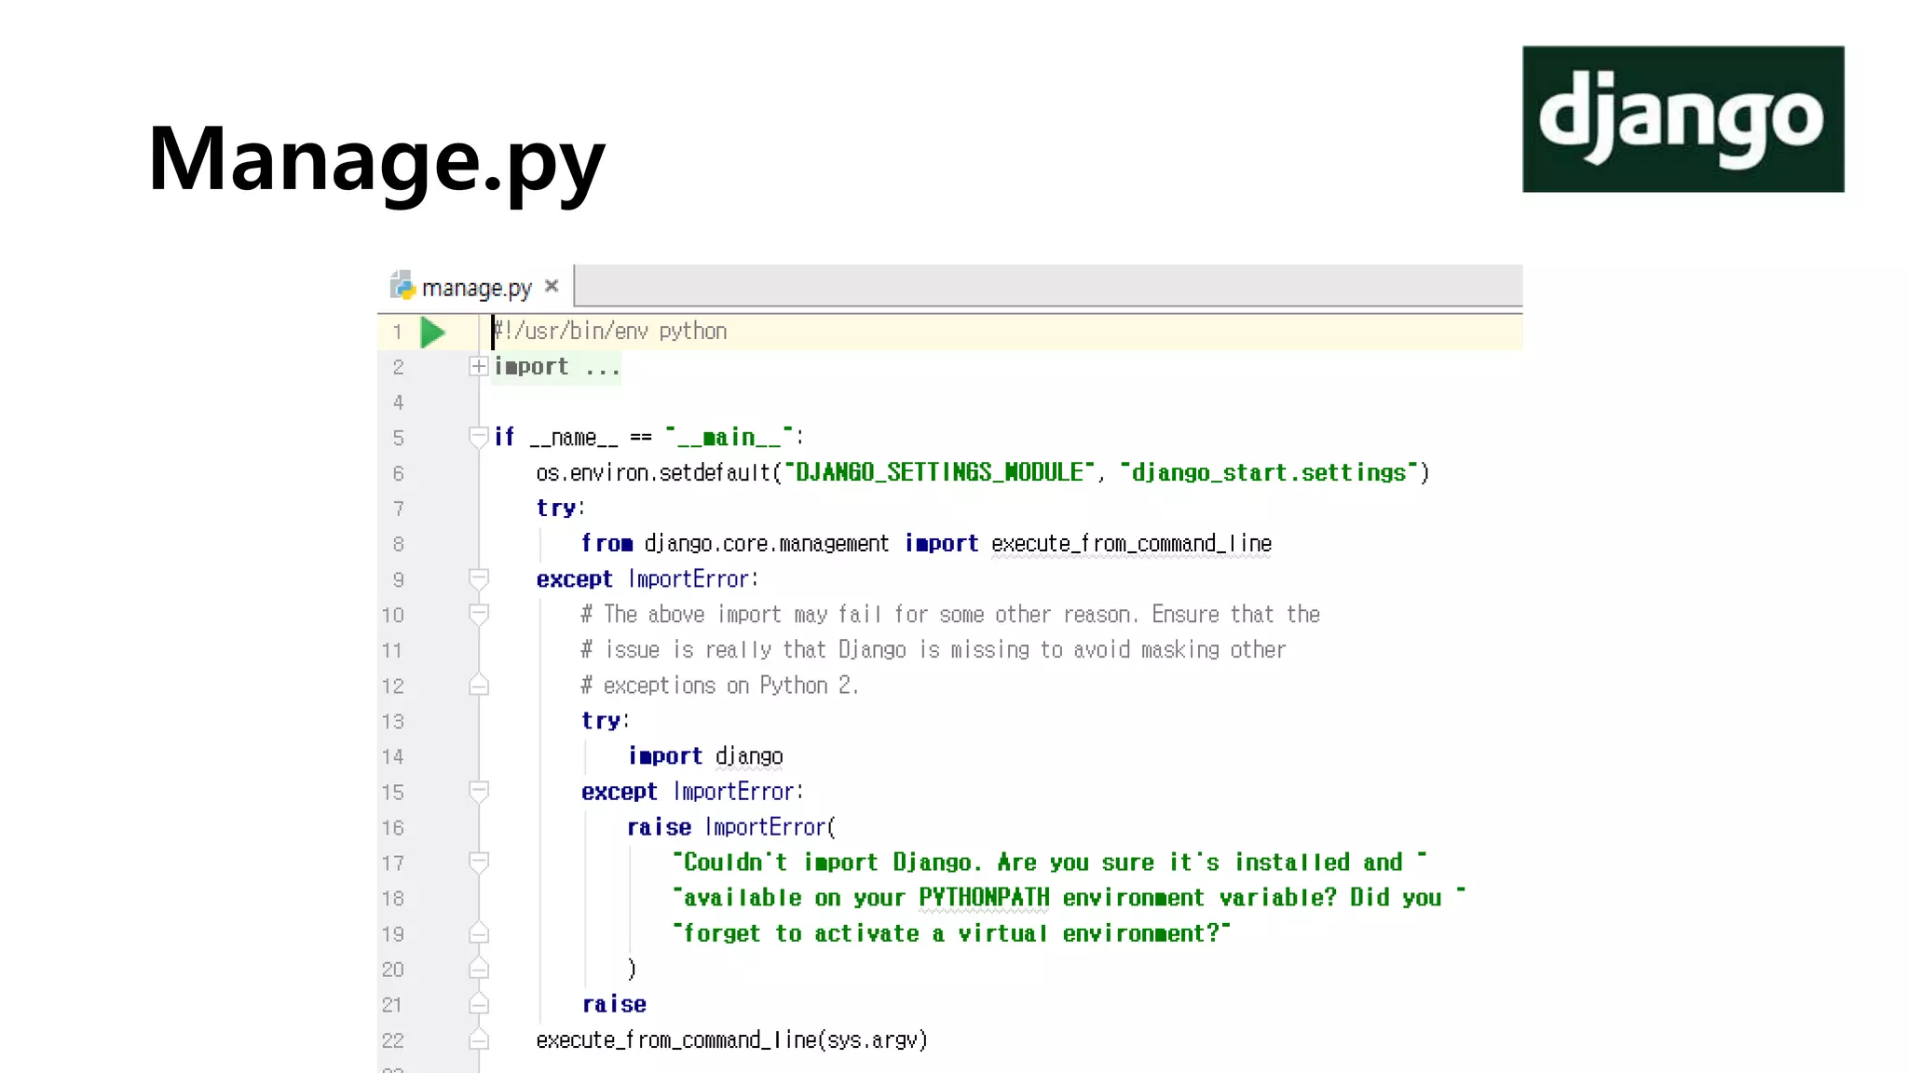This screenshot has height=1073, width=1908.
Task: Click execute_from_command_line(sys.argv) on line 22
Action: [731, 1039]
